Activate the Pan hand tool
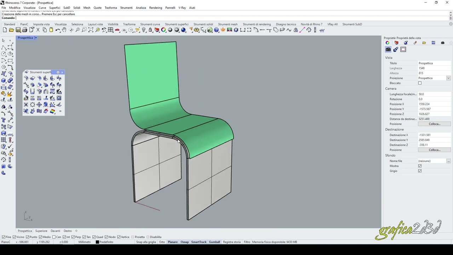This screenshot has width=453, height=255. 64,30
